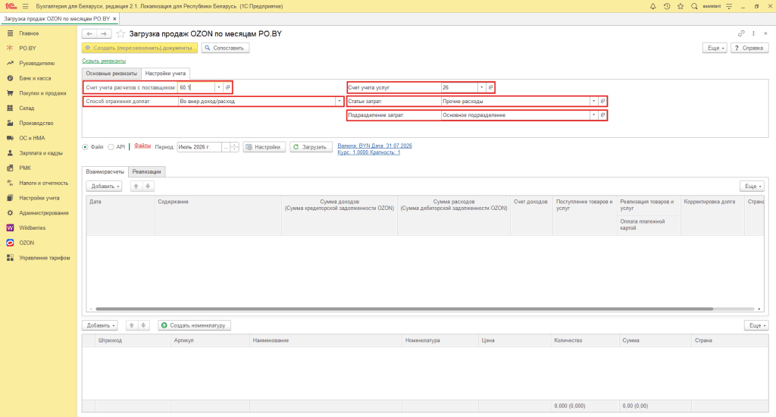Click Создать номенклатуру button

(x=194, y=325)
